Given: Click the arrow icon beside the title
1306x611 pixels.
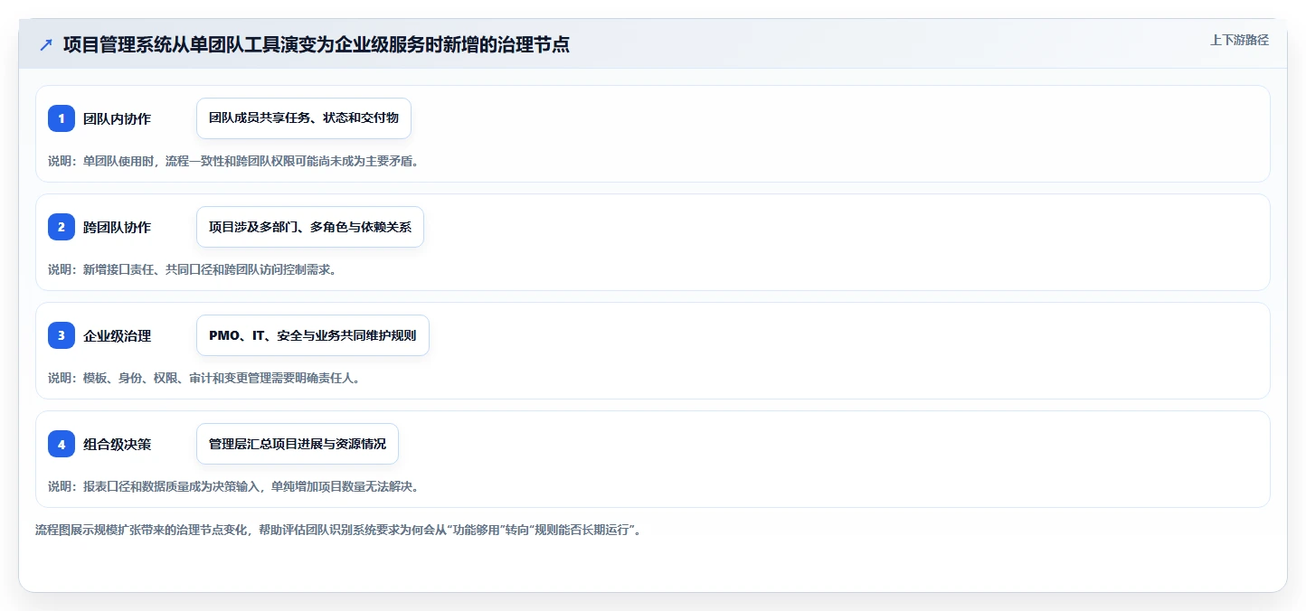Looking at the screenshot, I should tap(45, 44).
